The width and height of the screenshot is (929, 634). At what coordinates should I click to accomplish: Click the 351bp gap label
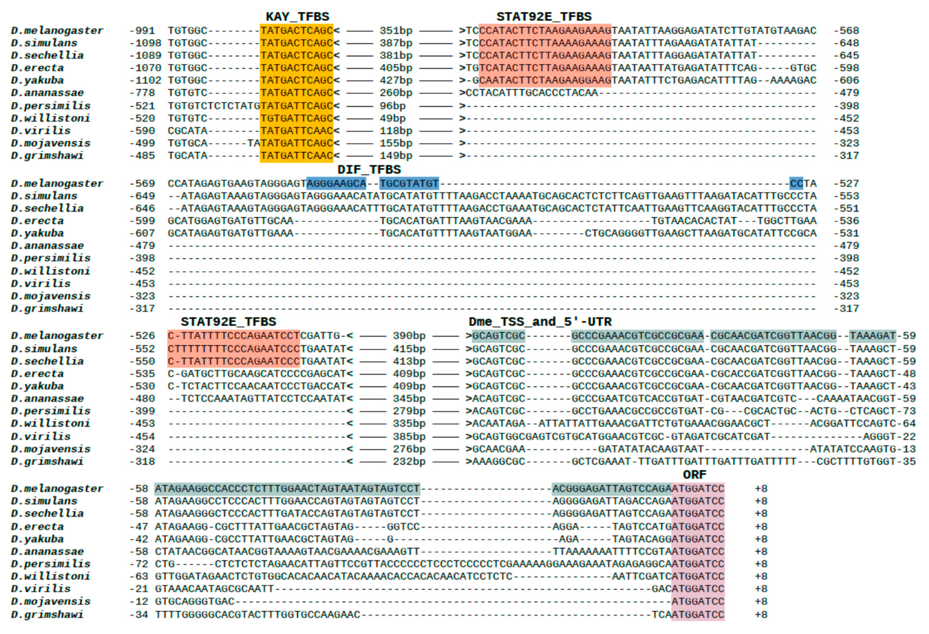coord(396,31)
